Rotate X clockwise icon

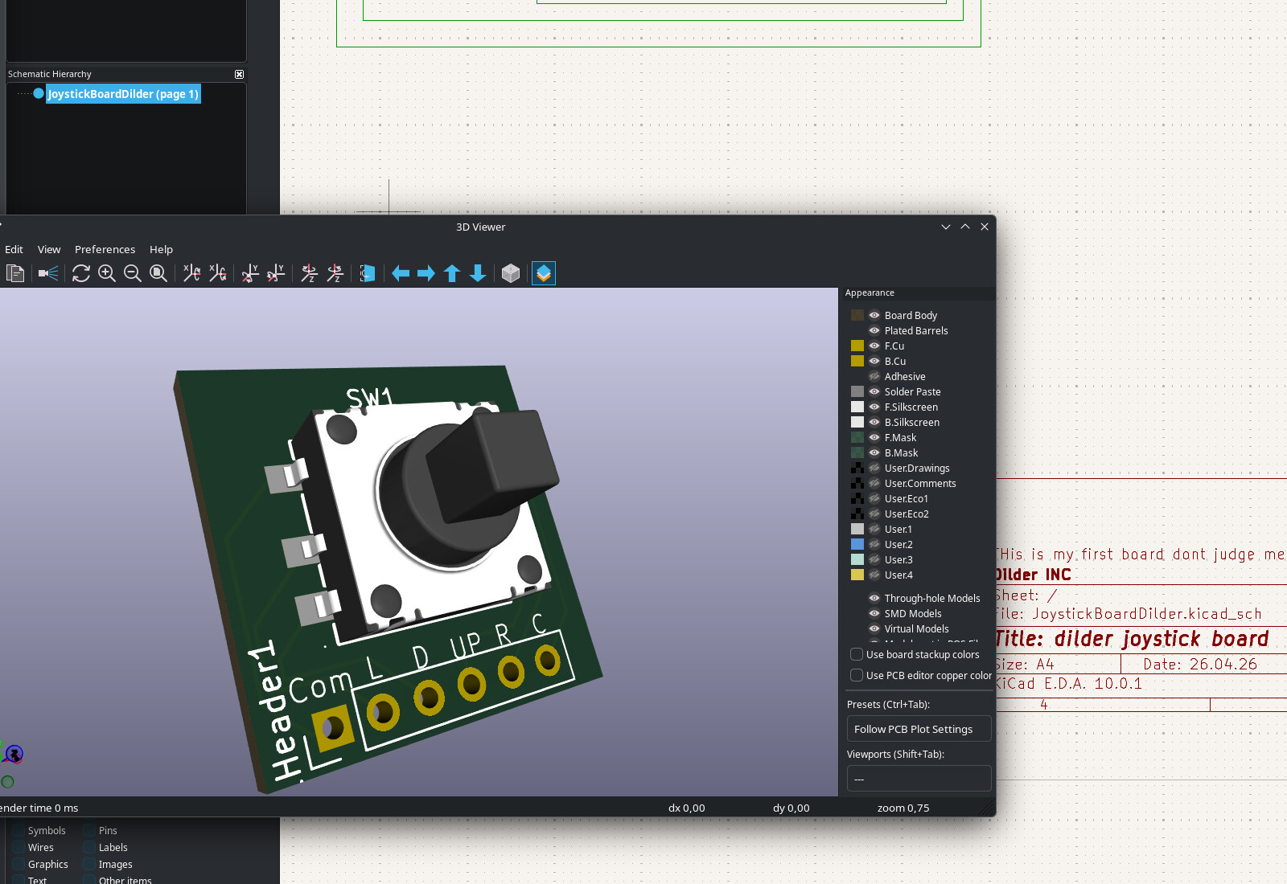click(191, 273)
